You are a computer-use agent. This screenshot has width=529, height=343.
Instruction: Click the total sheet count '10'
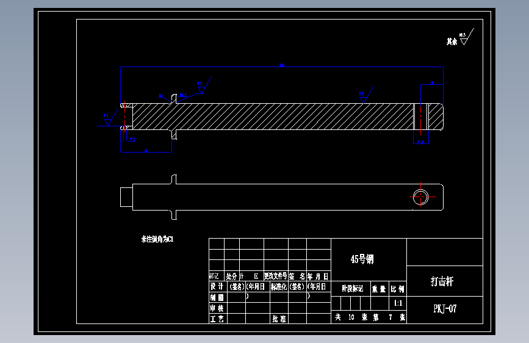[351, 317]
